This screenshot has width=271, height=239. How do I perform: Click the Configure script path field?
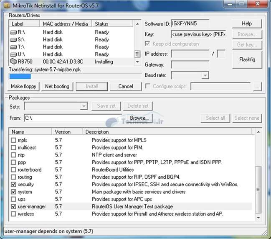pyautogui.click(x=220, y=86)
